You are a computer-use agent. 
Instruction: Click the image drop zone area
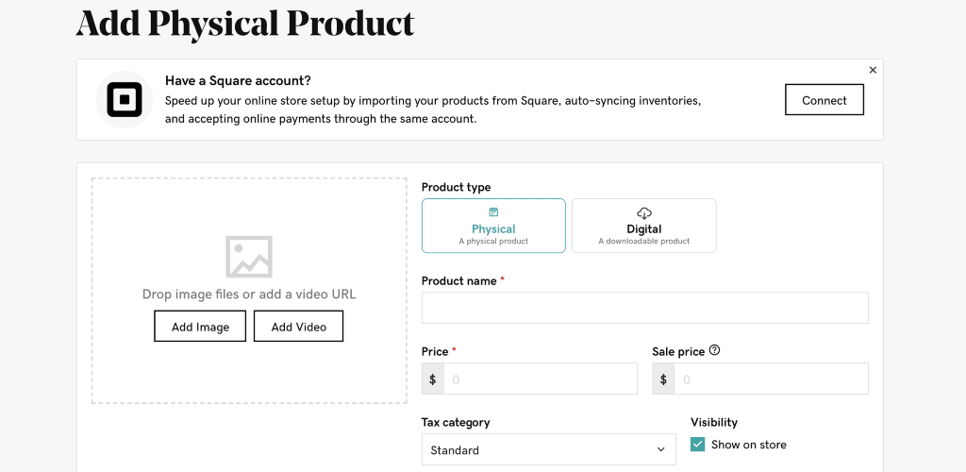click(x=249, y=291)
